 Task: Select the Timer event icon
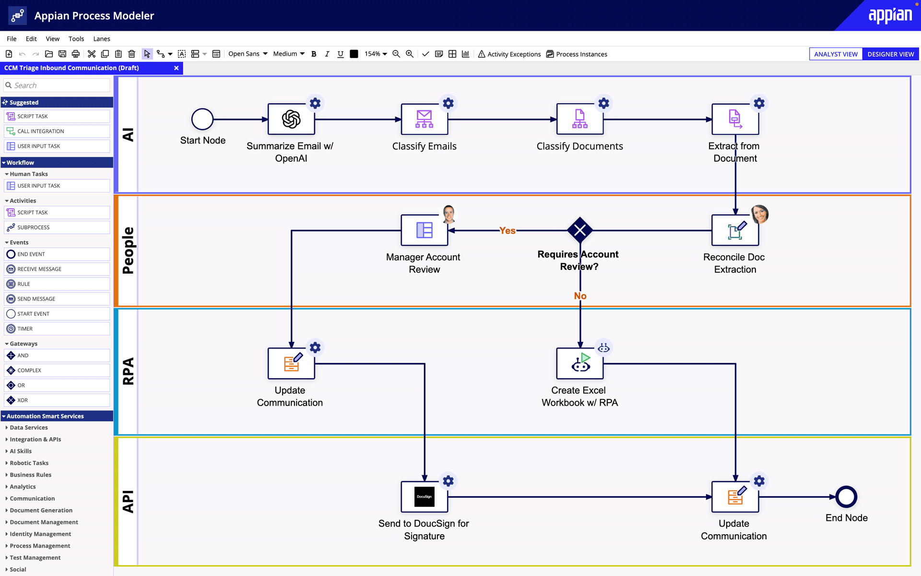coord(11,328)
